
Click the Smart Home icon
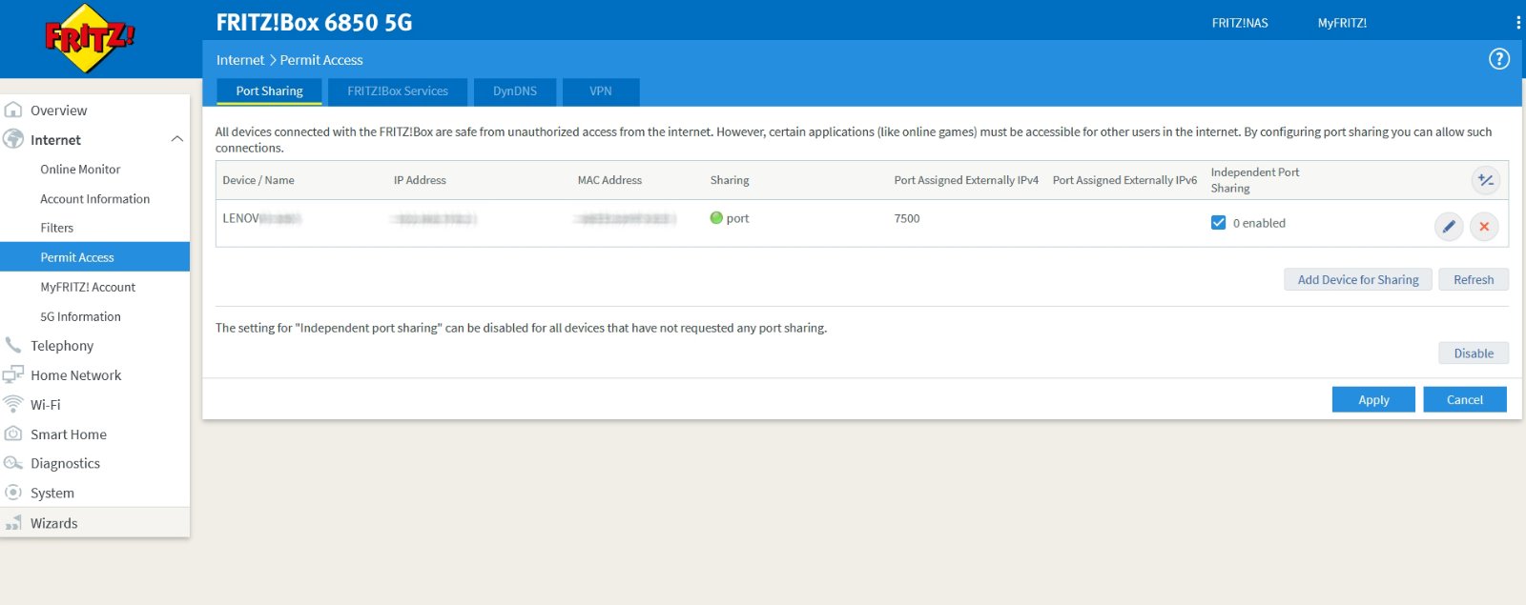(x=13, y=434)
